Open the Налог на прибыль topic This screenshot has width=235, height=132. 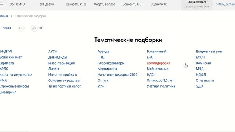click(x=63, y=74)
